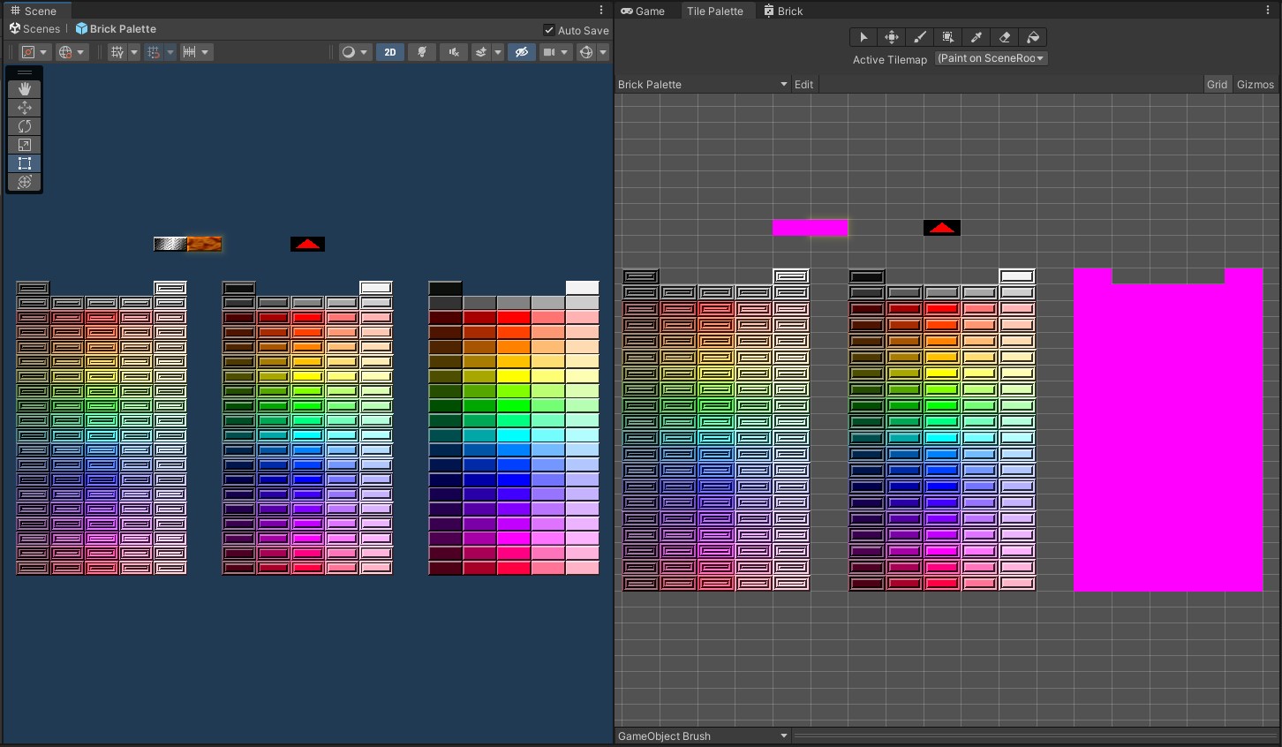Switch to the Game tab
The image size is (1282, 747).
pos(642,11)
